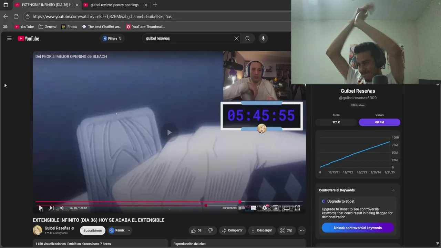Viewport: 441px width, 248px height.
Task: Take a frame with the Screenshot button
Action: 229,208
